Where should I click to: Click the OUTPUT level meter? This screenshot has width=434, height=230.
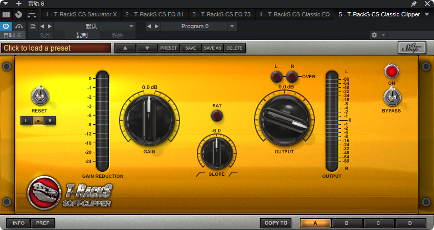332,121
